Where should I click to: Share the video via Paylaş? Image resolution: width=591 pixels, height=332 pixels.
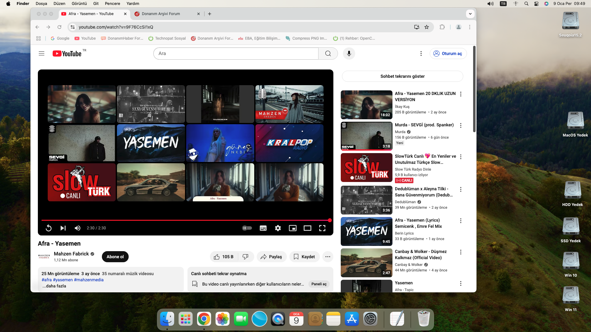(x=271, y=257)
